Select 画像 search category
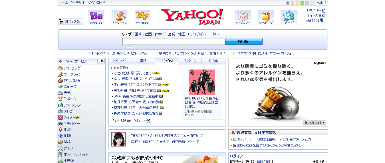385x163 pixels. click(138, 34)
